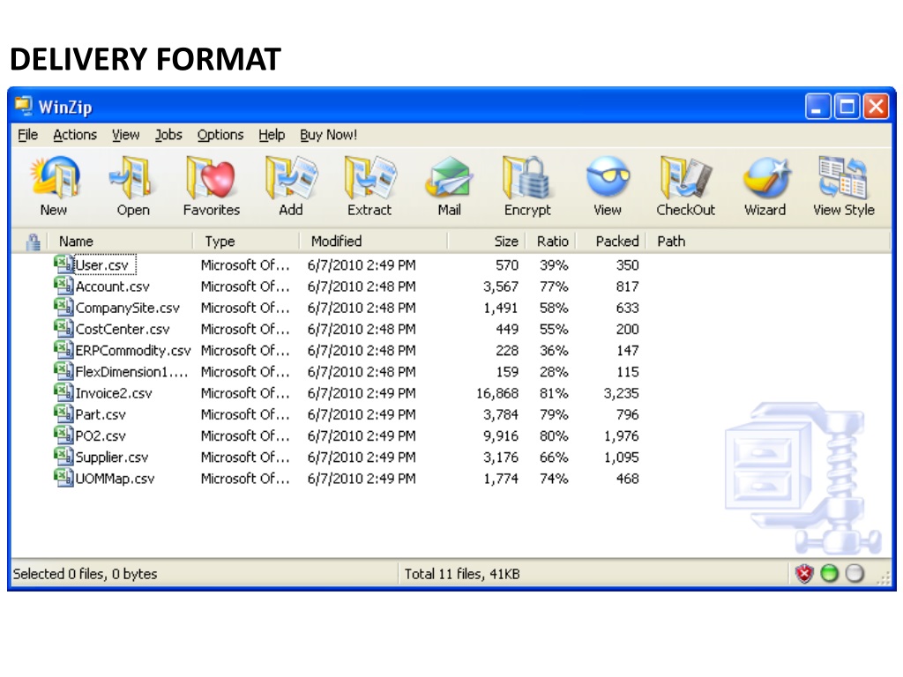903x677 pixels.
Task: Open the Help menu
Action: 272,135
